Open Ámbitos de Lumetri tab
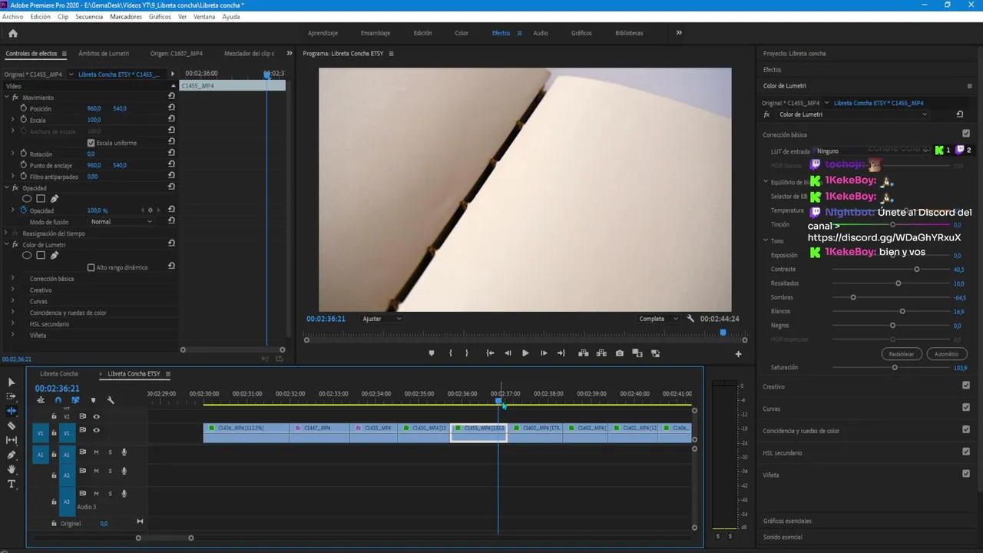This screenshot has width=983, height=553. [104, 54]
